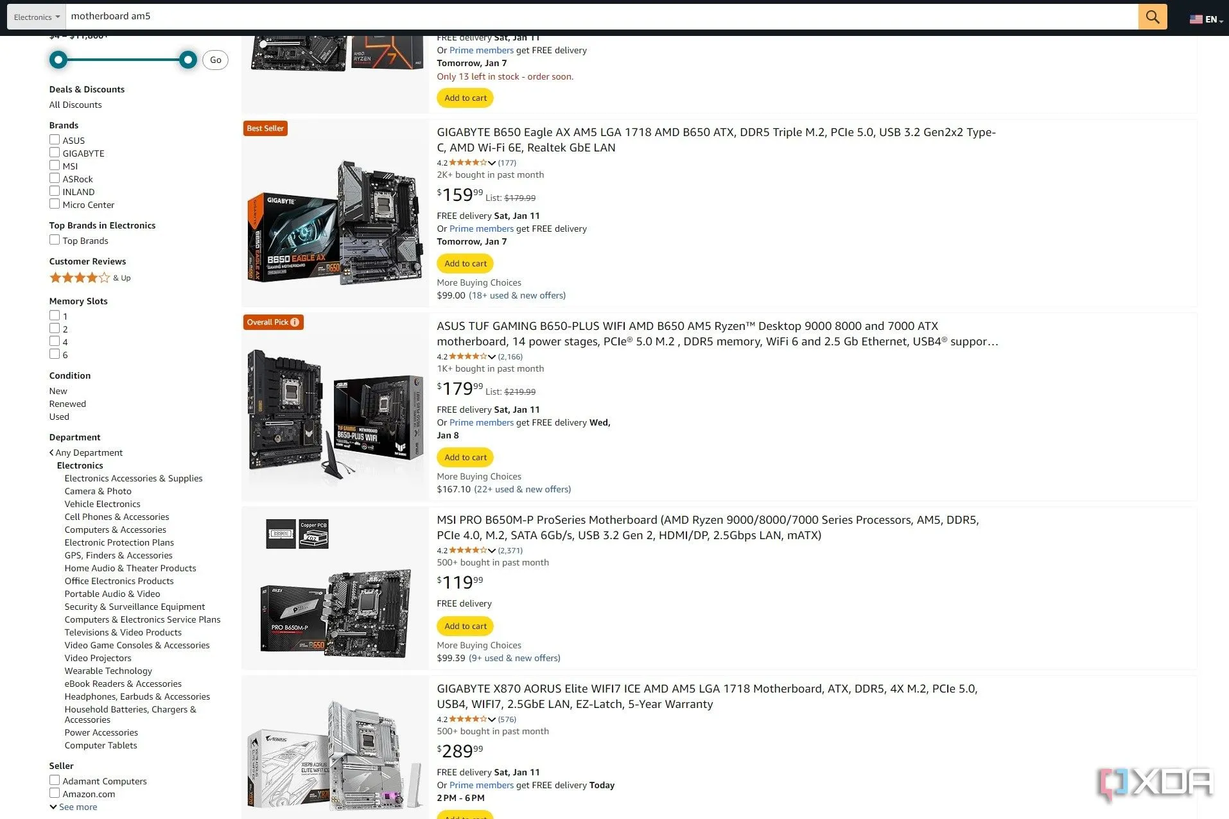Open 18+ used & new offers link
Screen dimensions: 1229x819
[x=517, y=295]
